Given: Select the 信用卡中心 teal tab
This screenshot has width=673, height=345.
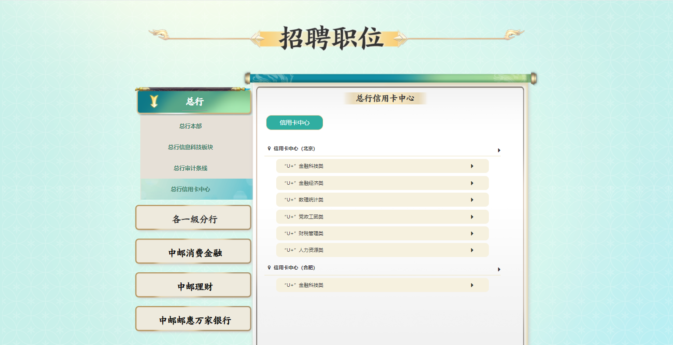Looking at the screenshot, I should click(295, 123).
